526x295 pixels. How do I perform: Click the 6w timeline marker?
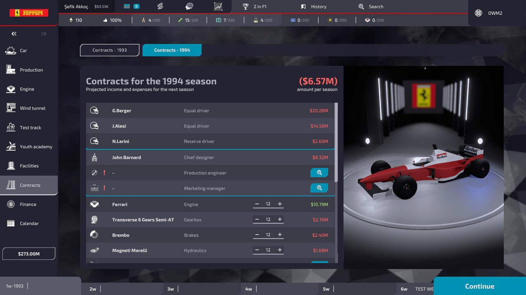(x=404, y=289)
